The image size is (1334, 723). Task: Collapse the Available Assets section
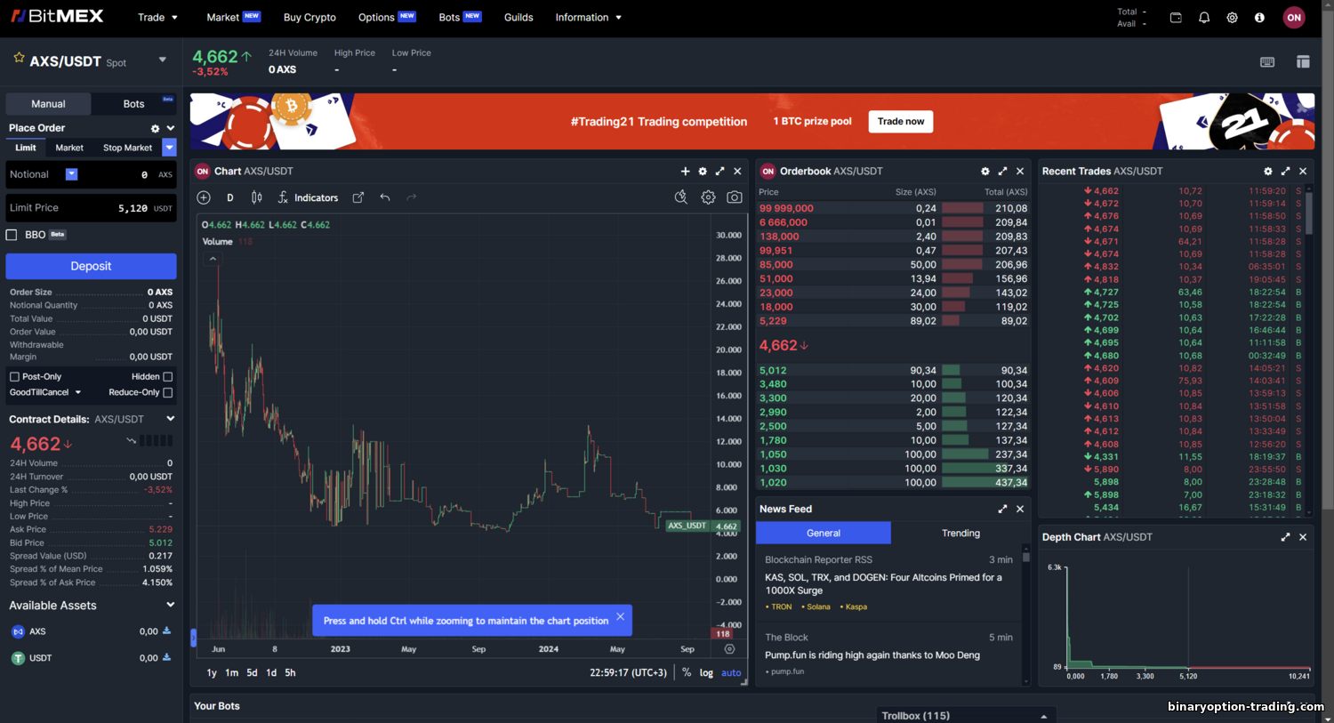(x=170, y=605)
